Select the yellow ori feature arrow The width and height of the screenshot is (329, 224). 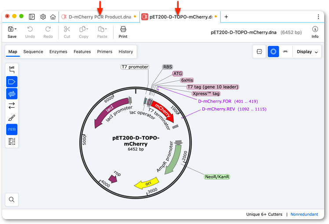point(147,183)
